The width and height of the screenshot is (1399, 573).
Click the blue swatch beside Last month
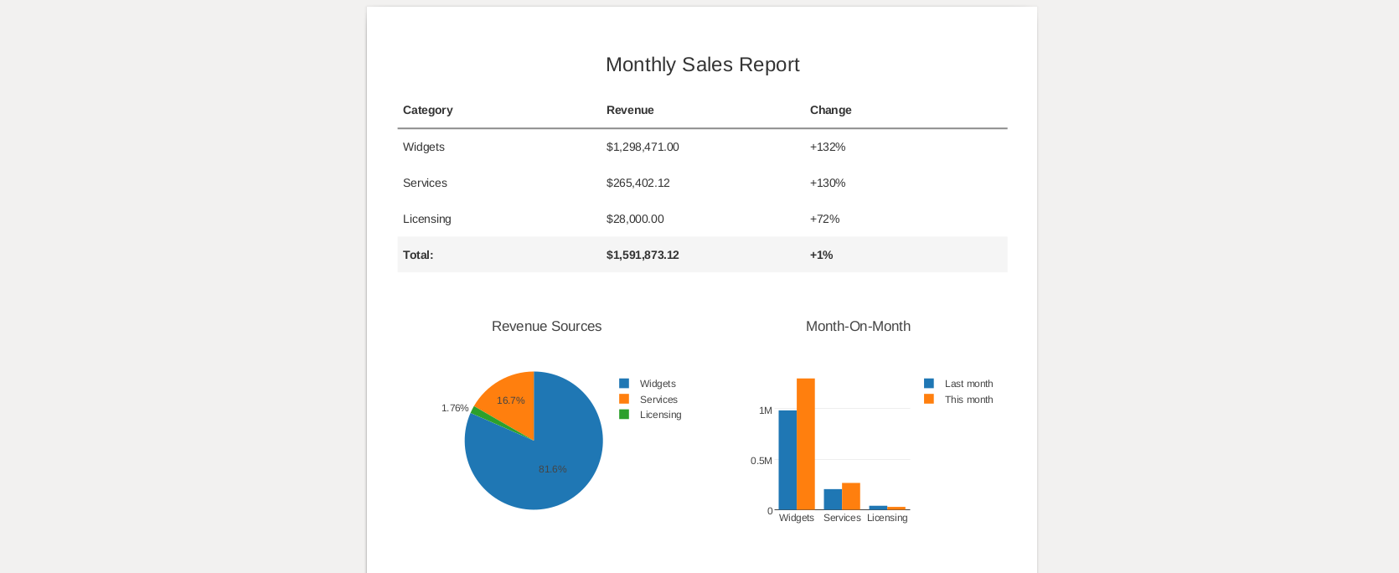pyautogui.click(x=929, y=384)
